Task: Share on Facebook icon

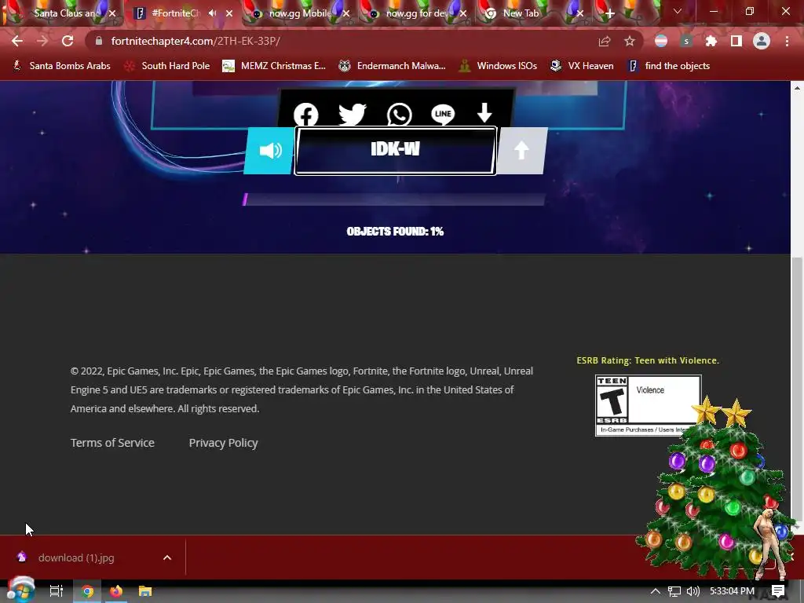Action: point(306,115)
